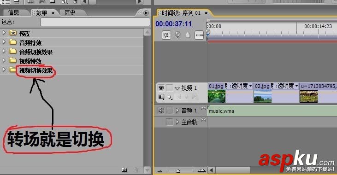Image resolution: width=337 pixels, height=175 pixels.
Task: Go to next keyframe on video 1 track
Action: tap(194, 97)
